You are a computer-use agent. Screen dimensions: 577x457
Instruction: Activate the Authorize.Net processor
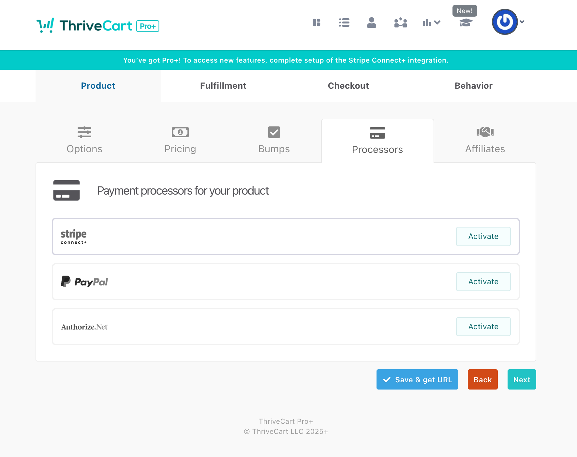(483, 327)
